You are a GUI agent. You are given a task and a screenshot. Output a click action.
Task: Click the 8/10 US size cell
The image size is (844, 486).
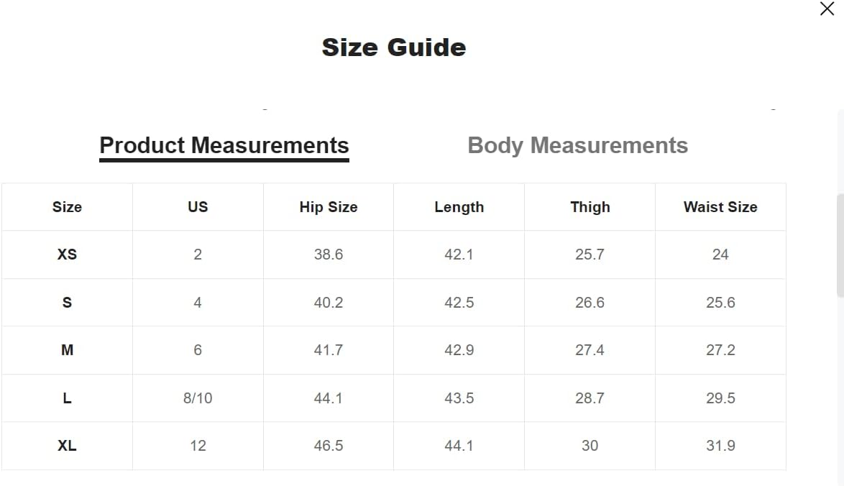tap(198, 398)
